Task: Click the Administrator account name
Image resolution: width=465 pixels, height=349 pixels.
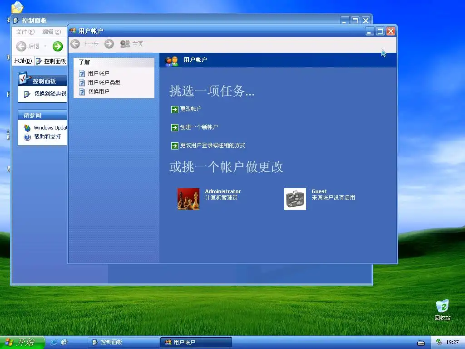Action: point(223,191)
